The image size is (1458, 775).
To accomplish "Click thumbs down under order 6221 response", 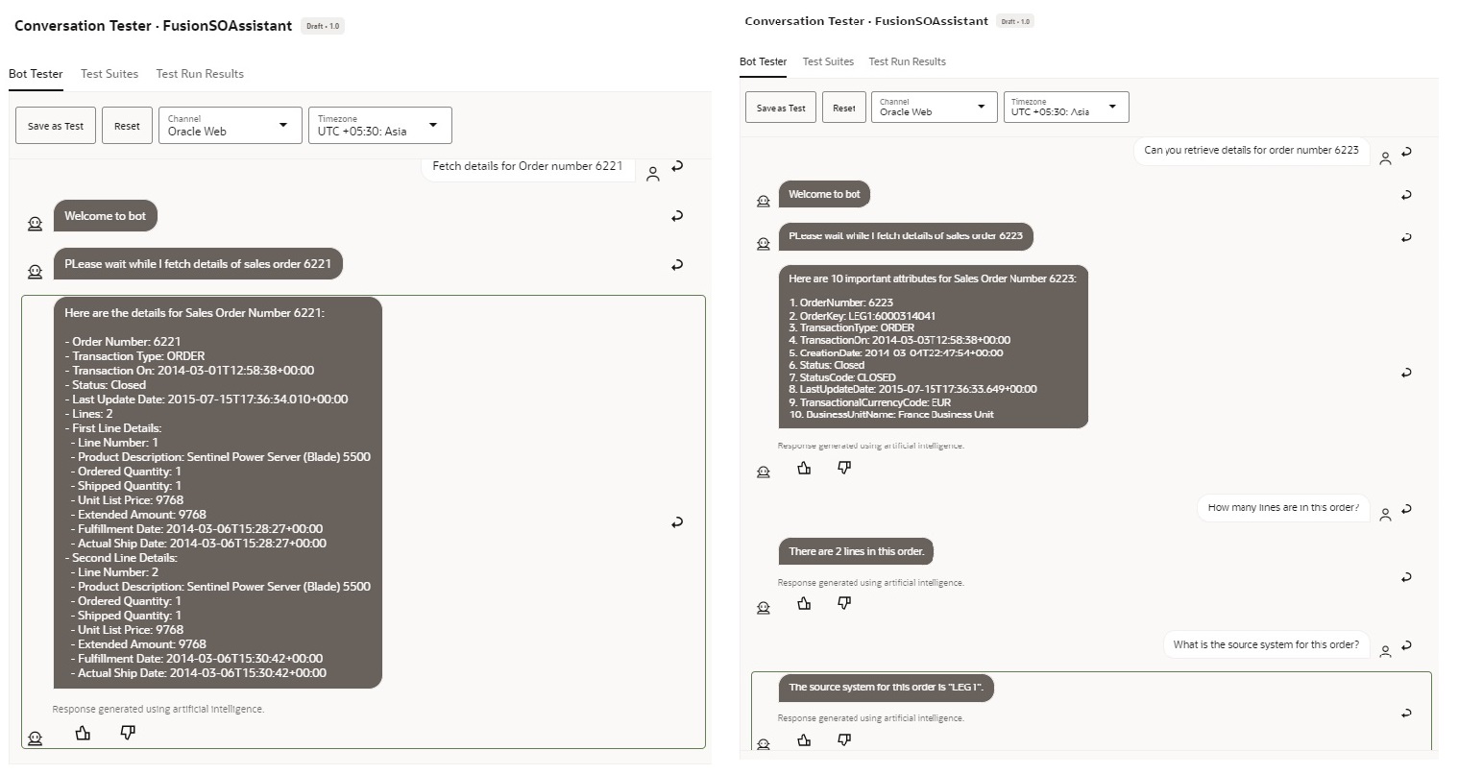I will point(128,733).
